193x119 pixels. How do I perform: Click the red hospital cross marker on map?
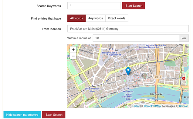coord(184,78)
